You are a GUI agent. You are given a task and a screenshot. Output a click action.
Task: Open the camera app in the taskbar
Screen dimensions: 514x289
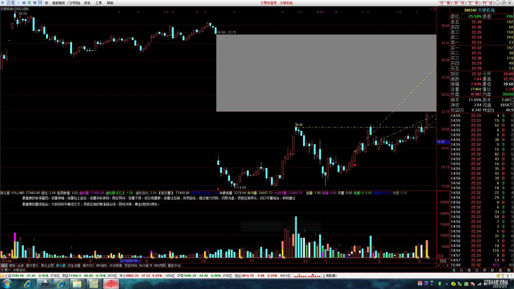click(45, 284)
